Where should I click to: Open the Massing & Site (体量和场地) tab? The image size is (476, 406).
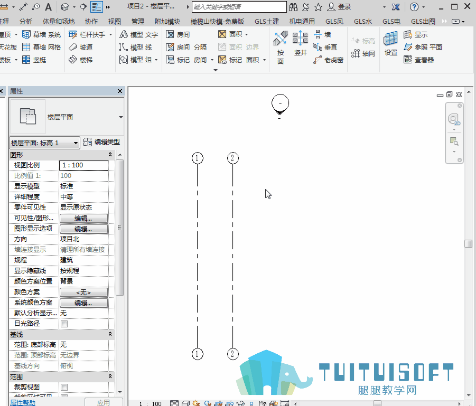[59, 22]
